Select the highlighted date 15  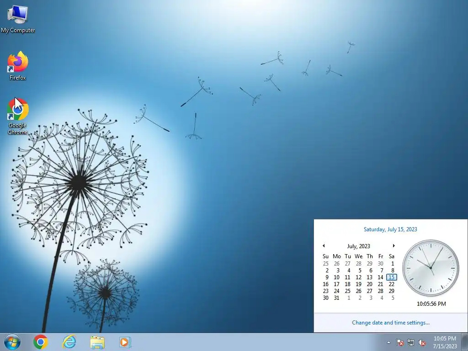pos(392,277)
